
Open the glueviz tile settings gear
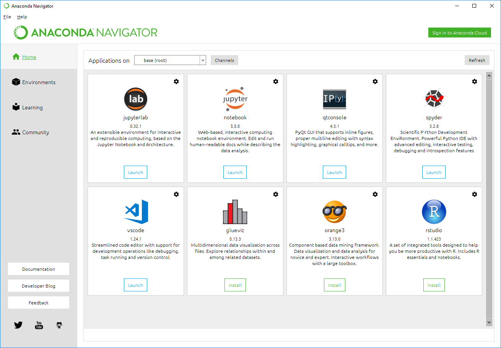point(276,194)
